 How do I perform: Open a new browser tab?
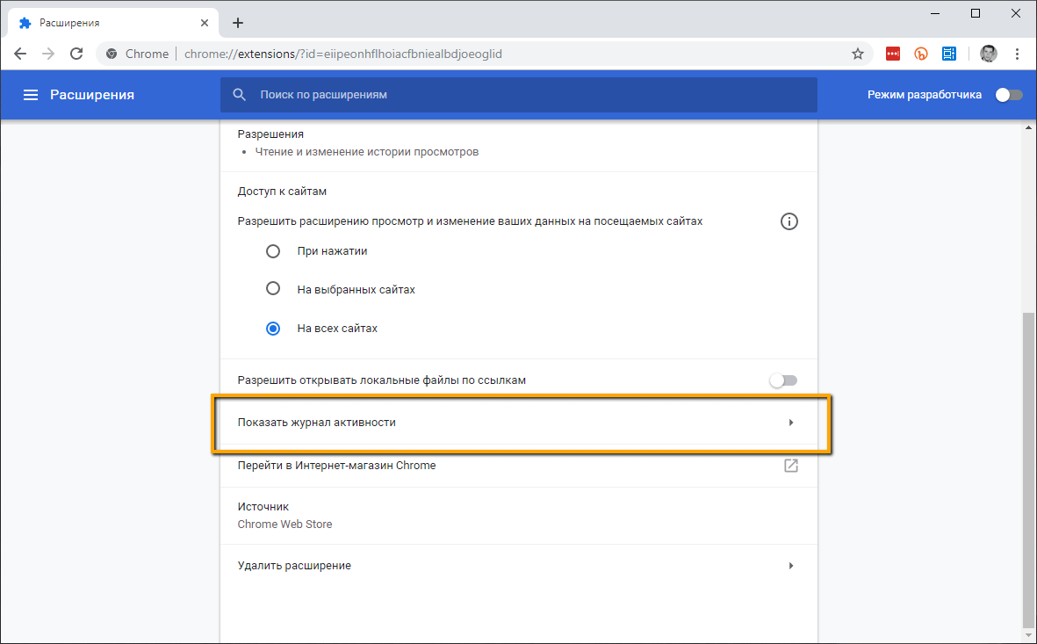point(238,23)
